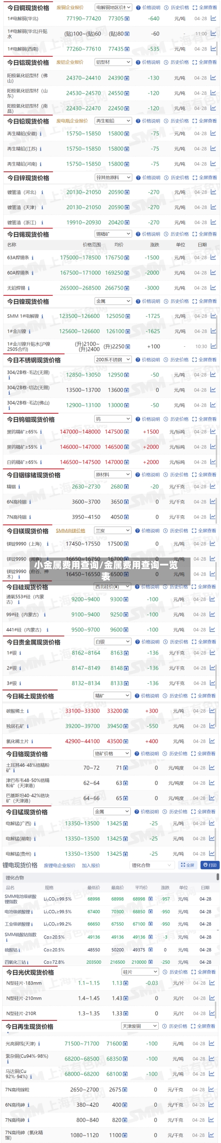The width and height of the screenshot is (221, 1143).
Task: Open 废铜企业报价 link
Action: (70, 8)
